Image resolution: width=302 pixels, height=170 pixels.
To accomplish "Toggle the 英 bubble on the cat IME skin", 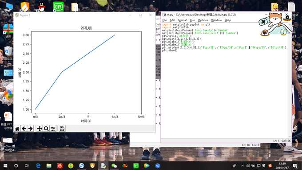I will click(x=263, y=22).
